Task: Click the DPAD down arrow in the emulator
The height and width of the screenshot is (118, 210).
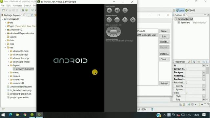Action: point(114,35)
